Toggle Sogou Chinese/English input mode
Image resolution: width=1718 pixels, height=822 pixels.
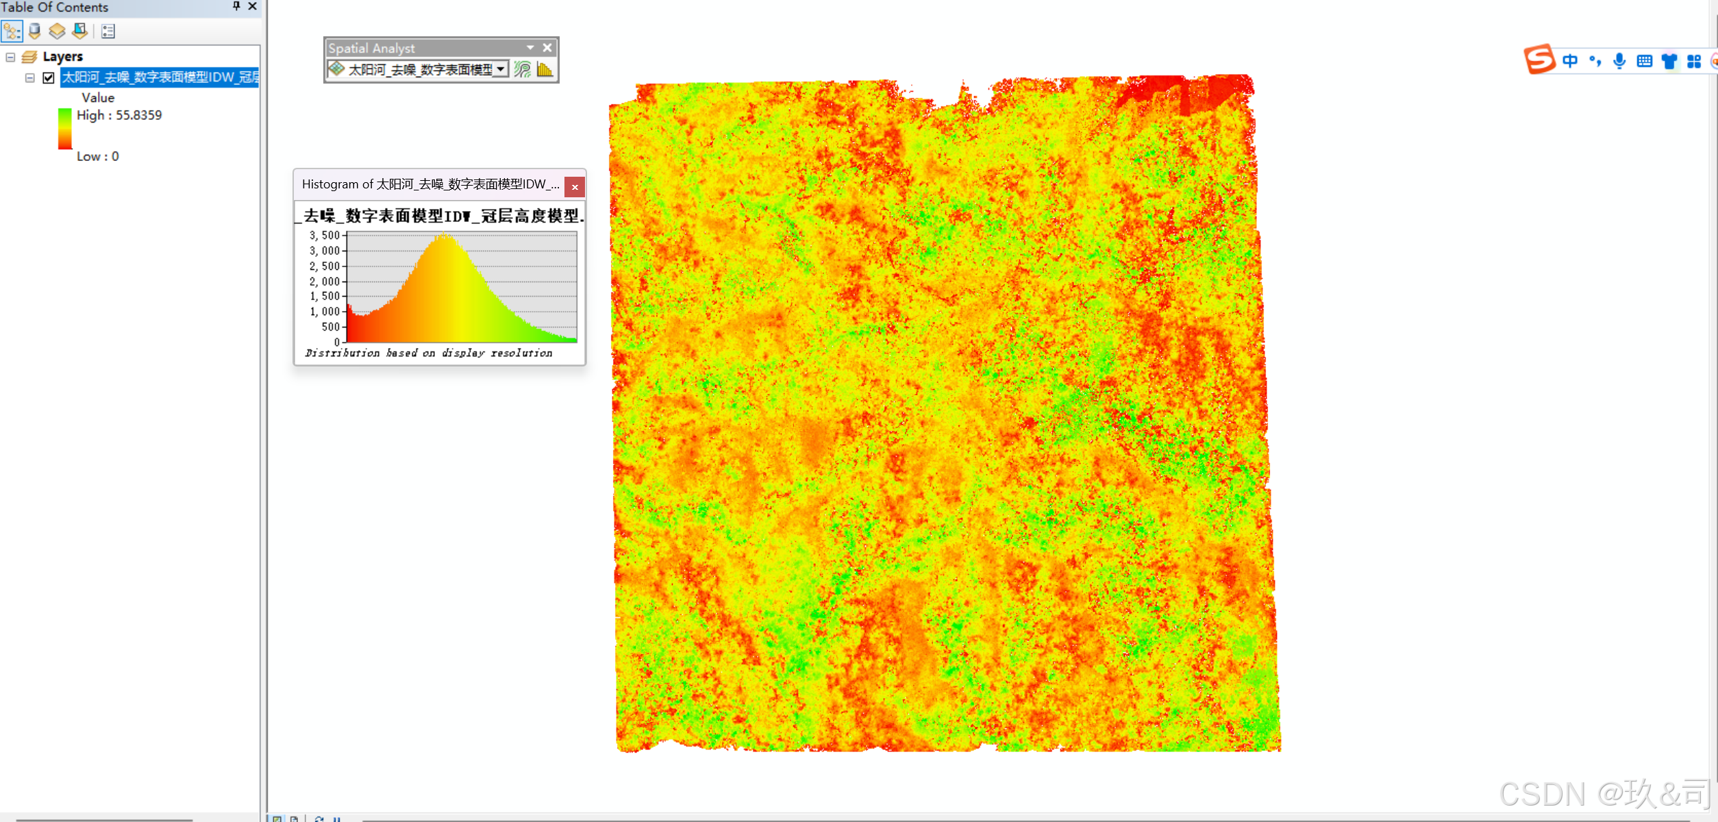click(1570, 61)
